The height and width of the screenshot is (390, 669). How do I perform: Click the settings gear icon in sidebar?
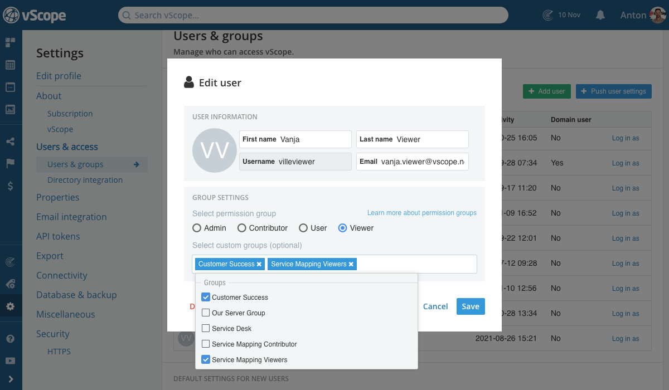click(10, 306)
